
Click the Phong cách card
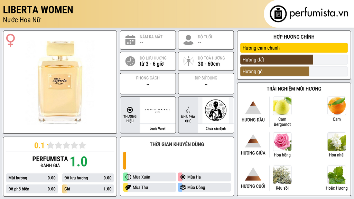[x=148, y=84]
